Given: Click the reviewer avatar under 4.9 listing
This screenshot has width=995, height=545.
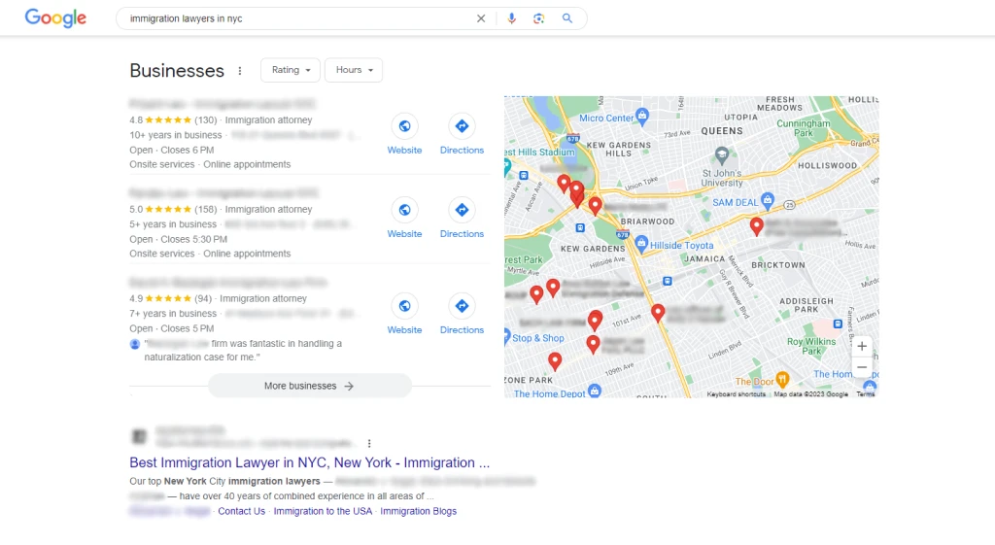Looking at the screenshot, I should tap(134, 344).
